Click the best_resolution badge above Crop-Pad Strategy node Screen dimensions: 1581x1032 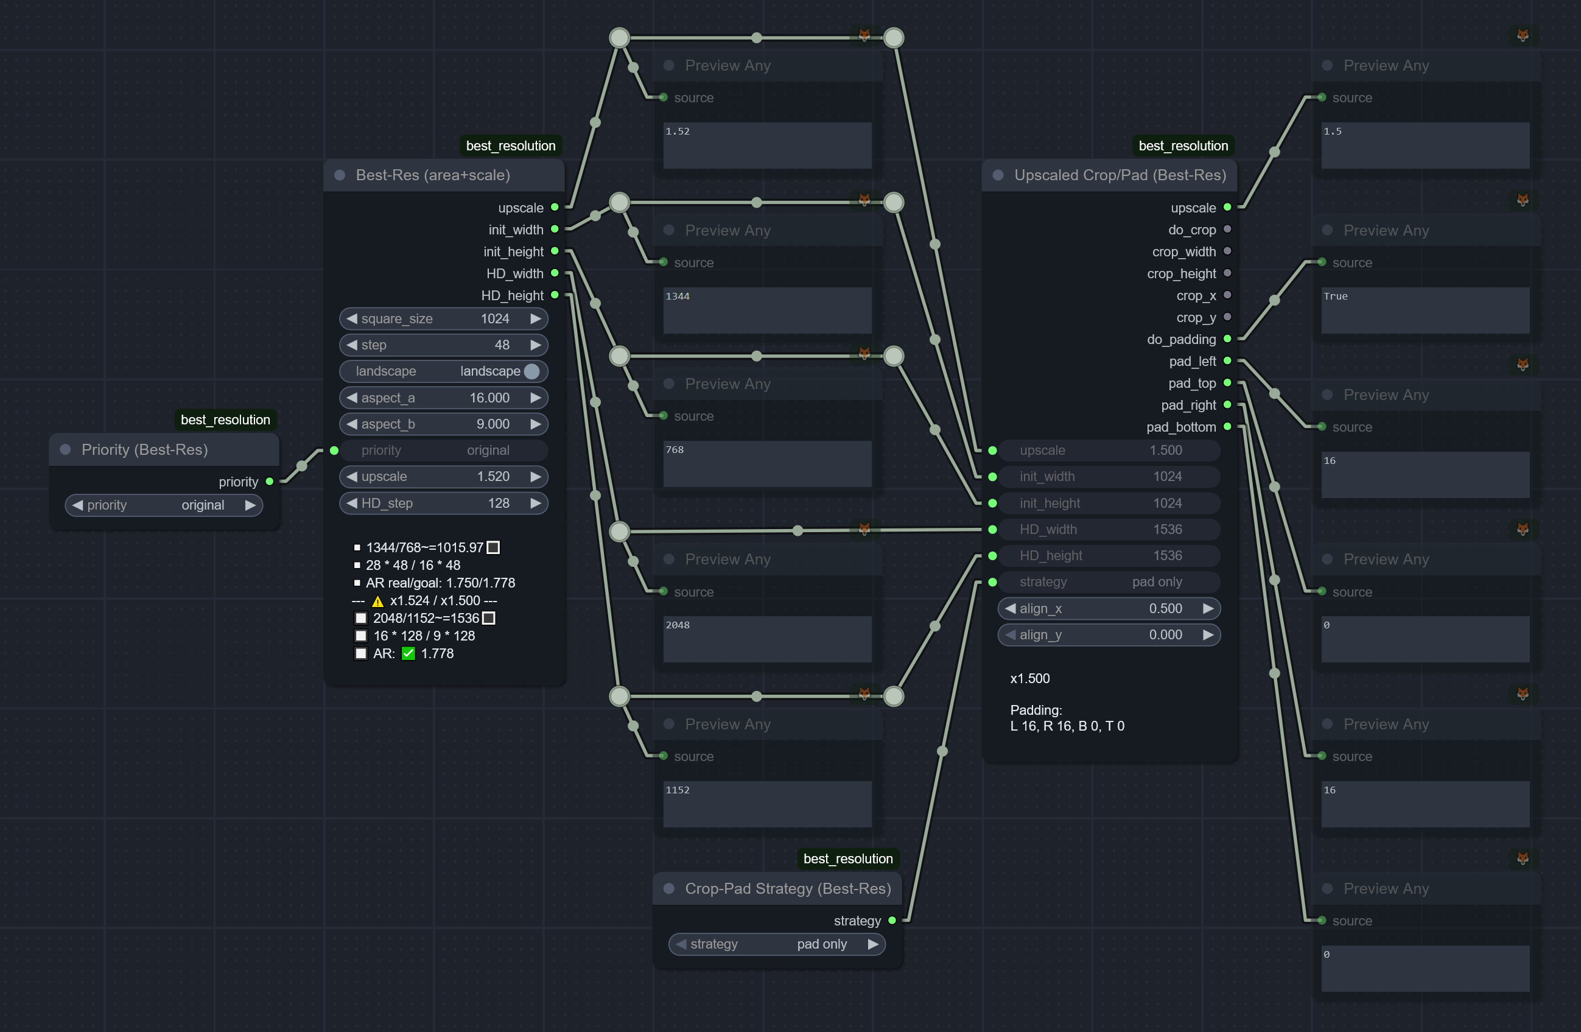click(x=848, y=858)
